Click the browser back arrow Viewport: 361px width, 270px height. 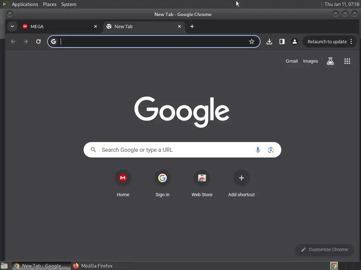(x=13, y=41)
